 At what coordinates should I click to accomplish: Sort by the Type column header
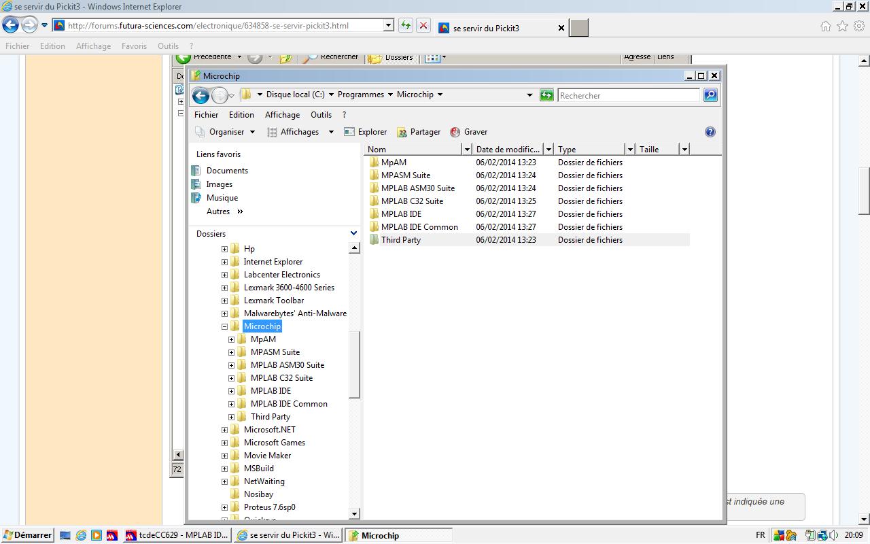pos(590,149)
